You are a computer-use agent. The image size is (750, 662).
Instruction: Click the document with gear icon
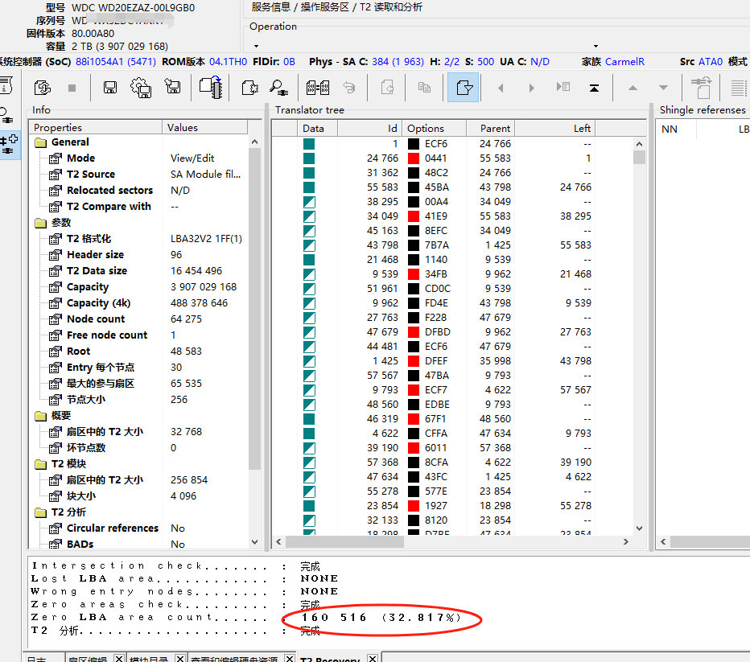249,88
